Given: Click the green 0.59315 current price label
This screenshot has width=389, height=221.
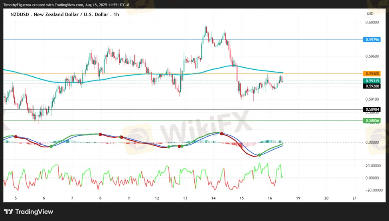Looking at the screenshot, I should point(371,81).
